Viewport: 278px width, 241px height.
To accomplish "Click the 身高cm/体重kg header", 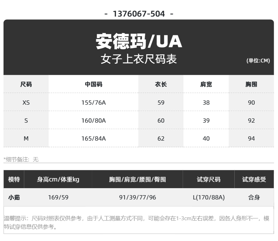I will 58,179.
